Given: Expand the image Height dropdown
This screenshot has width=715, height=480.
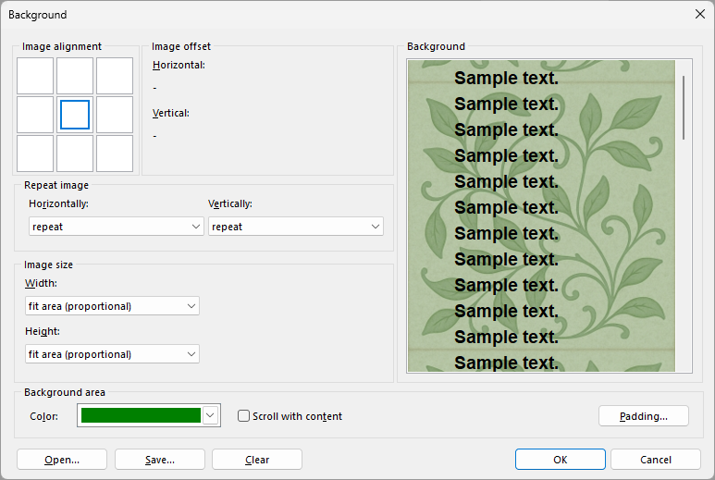Looking at the screenshot, I should pos(112,354).
